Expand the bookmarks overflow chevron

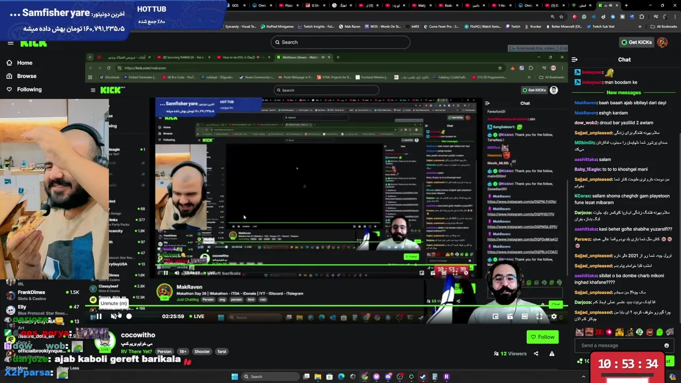[640, 27]
